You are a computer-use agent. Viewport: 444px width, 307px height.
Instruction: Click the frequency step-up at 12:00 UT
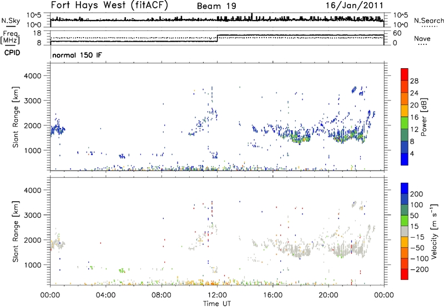point(217,38)
